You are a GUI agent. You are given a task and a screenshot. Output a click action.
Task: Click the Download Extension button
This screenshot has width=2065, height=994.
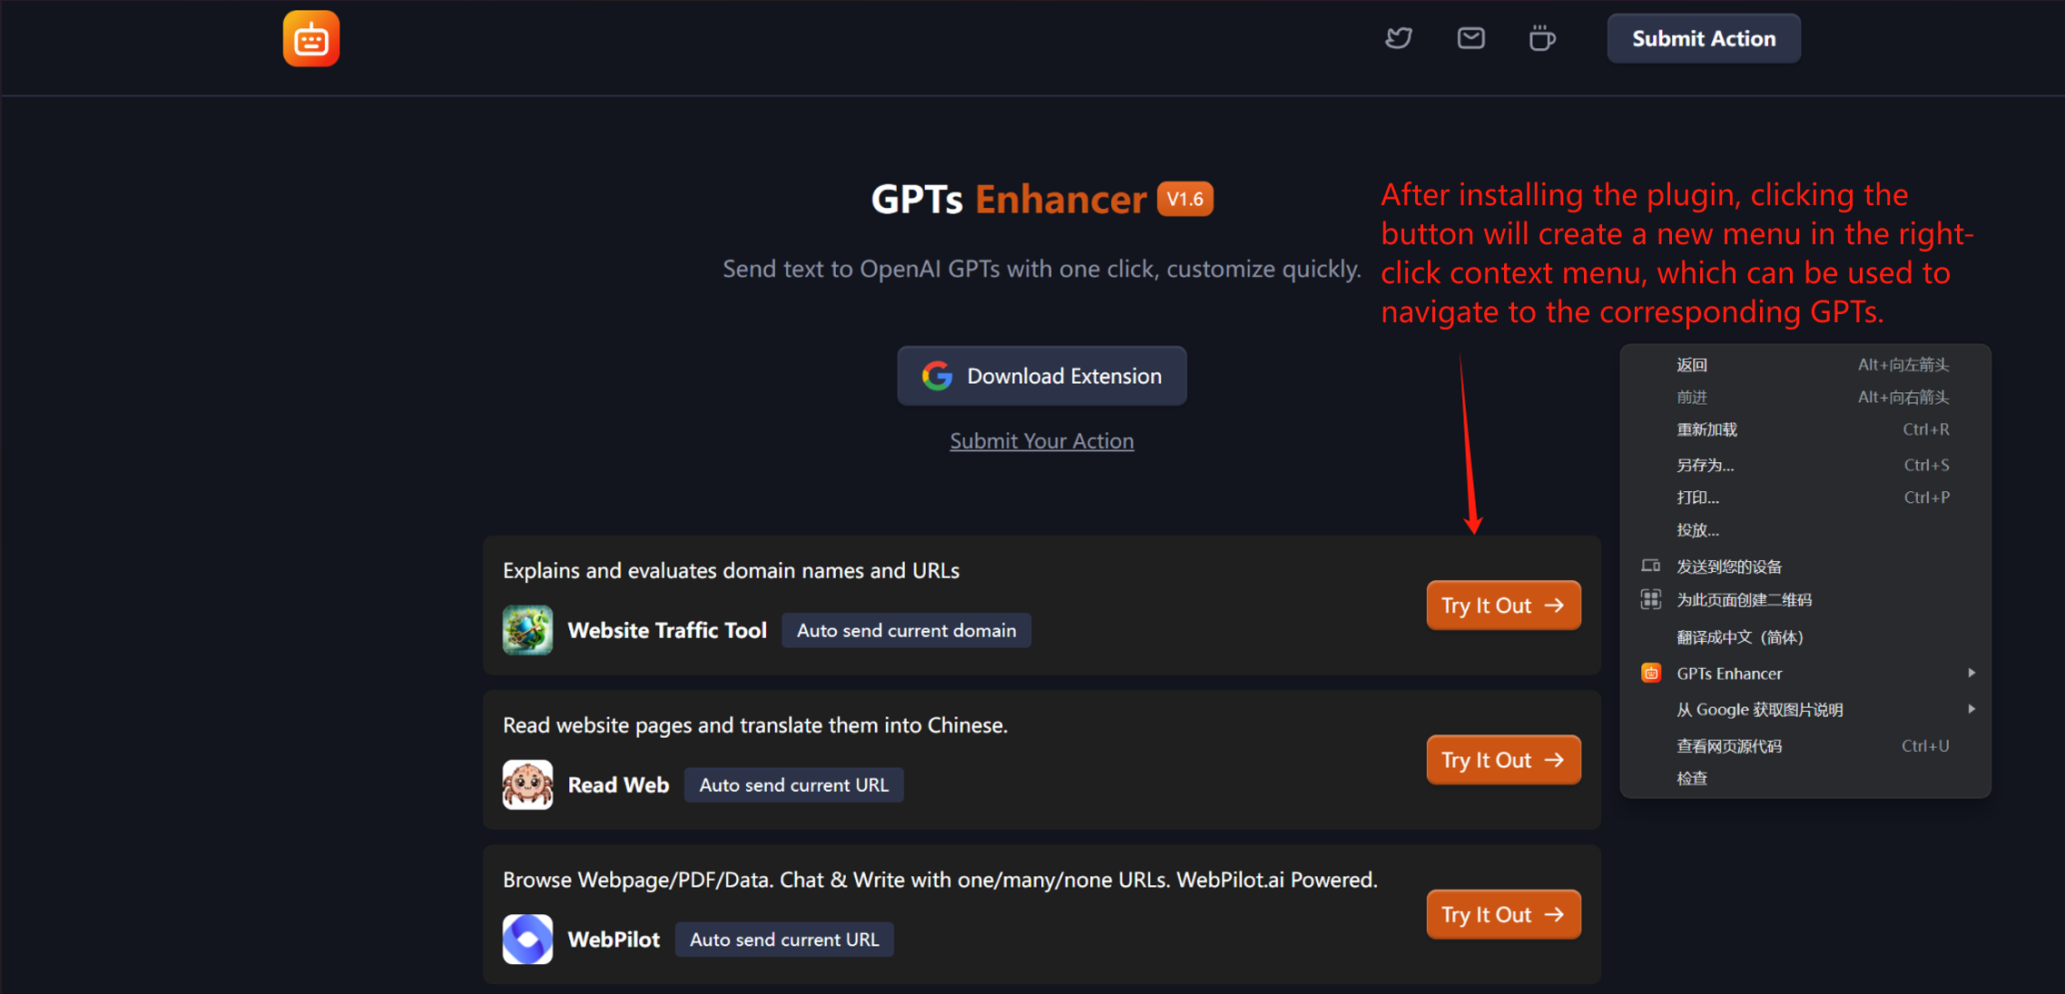pyautogui.click(x=1041, y=376)
